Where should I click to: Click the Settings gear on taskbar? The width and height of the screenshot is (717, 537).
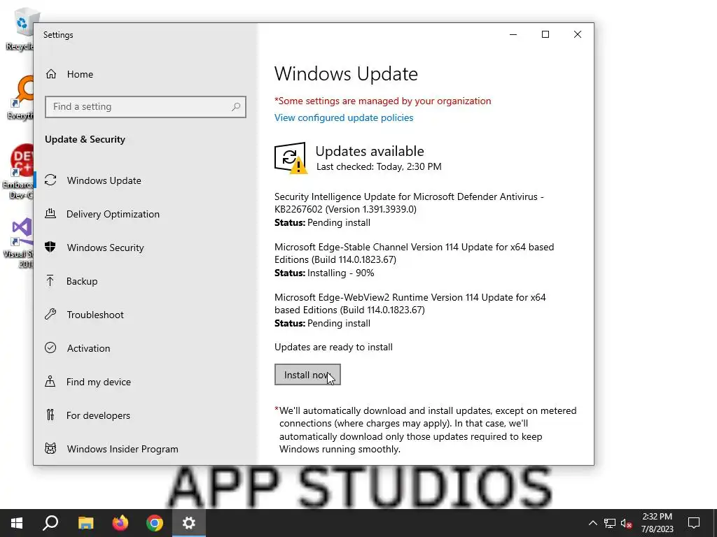click(x=189, y=523)
